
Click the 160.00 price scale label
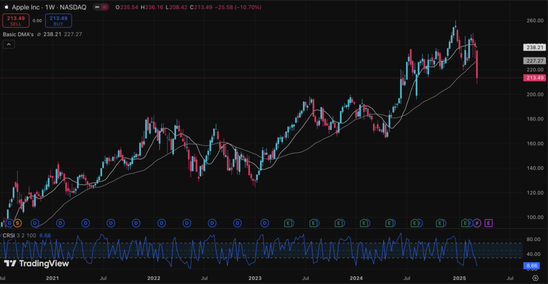pyautogui.click(x=535, y=144)
